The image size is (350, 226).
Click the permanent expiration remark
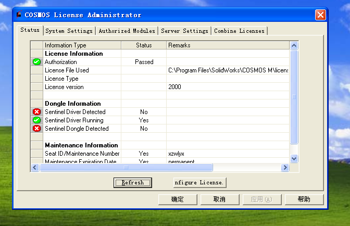pos(181,161)
